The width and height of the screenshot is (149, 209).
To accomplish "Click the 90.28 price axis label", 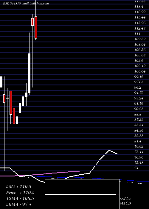I will 139,109.
